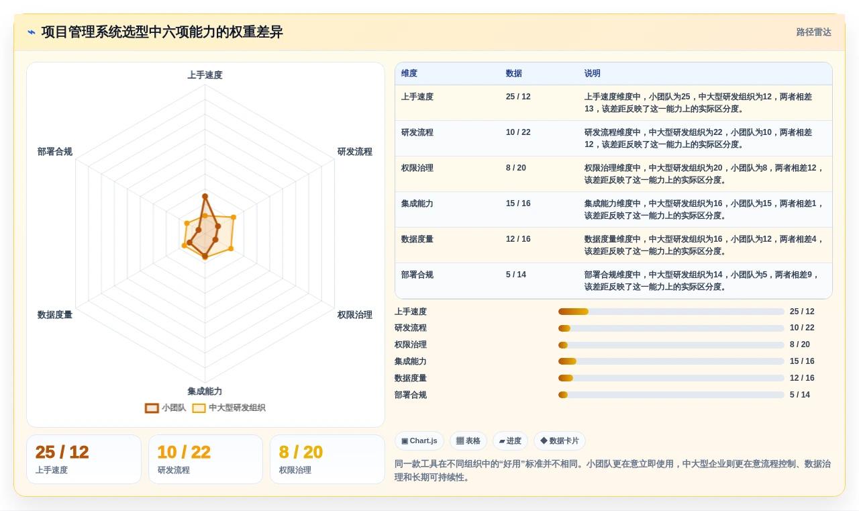Click the 进度 tag chip
The image size is (859, 511).
pyautogui.click(x=510, y=441)
